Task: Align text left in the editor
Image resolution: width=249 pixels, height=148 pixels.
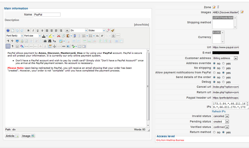Action: pos(56,31)
